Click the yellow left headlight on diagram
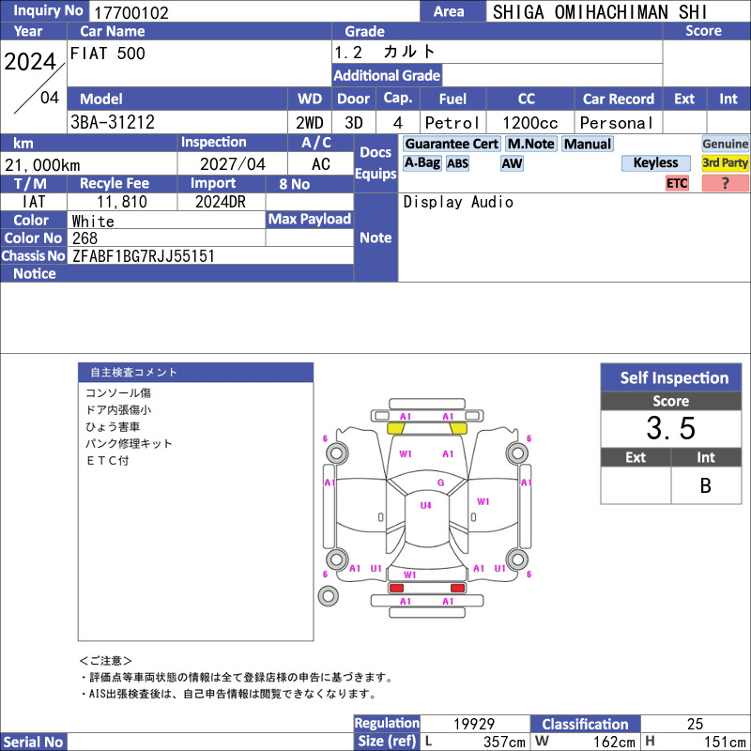Screen dimensions: 751x751 click(x=395, y=428)
